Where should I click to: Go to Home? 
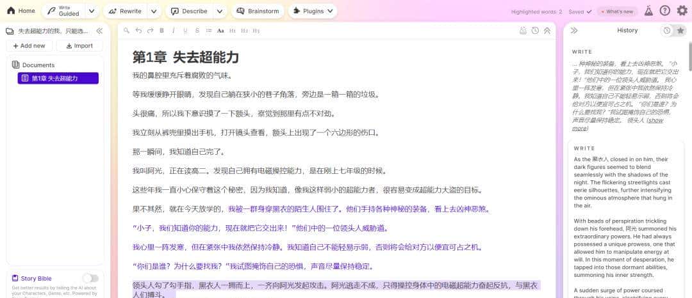tap(21, 11)
